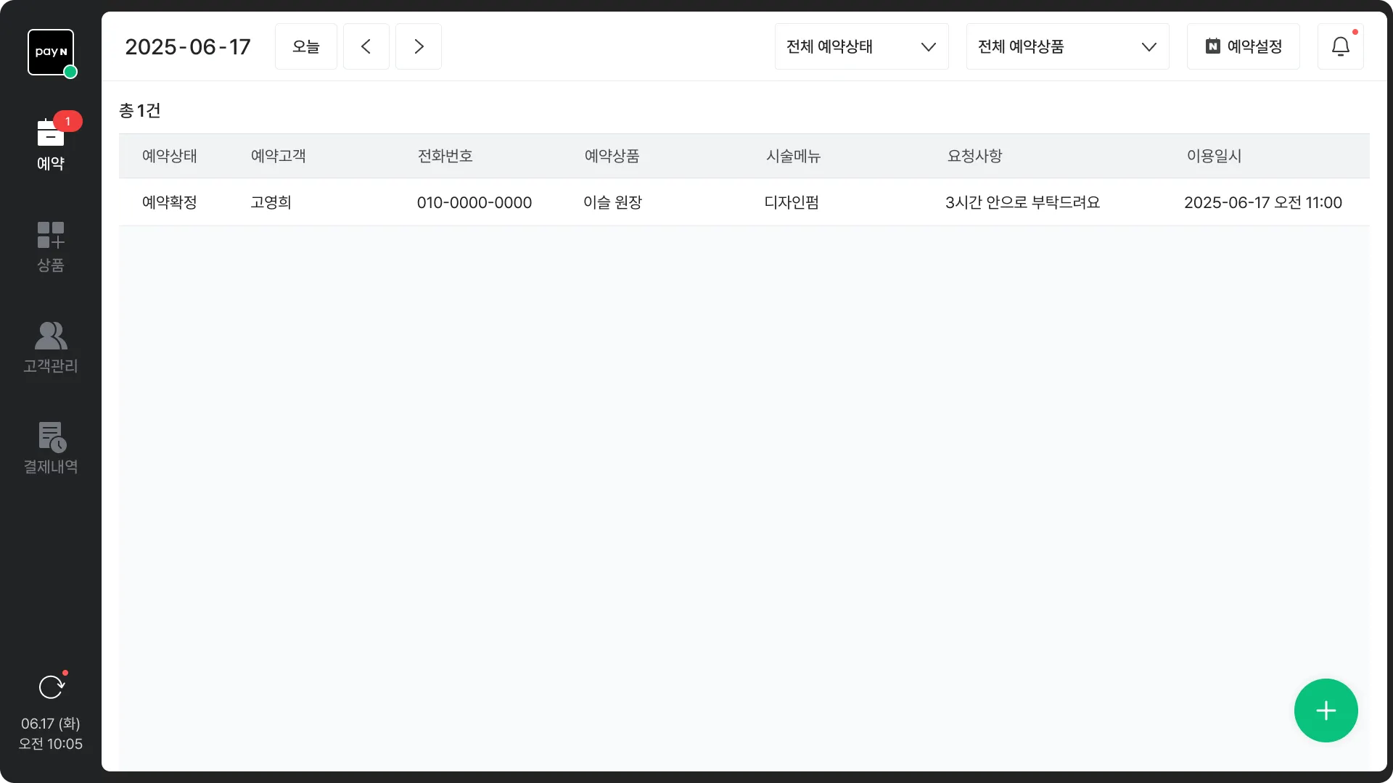Viewport: 1393px width, 783px height.
Task: Add new reservation with green plus
Action: pyautogui.click(x=1326, y=710)
